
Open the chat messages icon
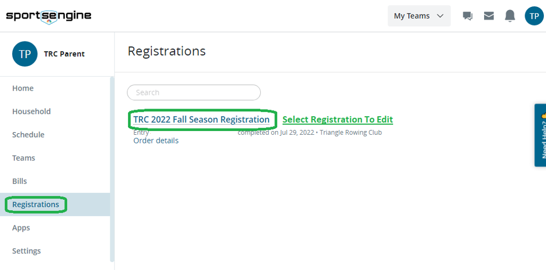(x=468, y=16)
